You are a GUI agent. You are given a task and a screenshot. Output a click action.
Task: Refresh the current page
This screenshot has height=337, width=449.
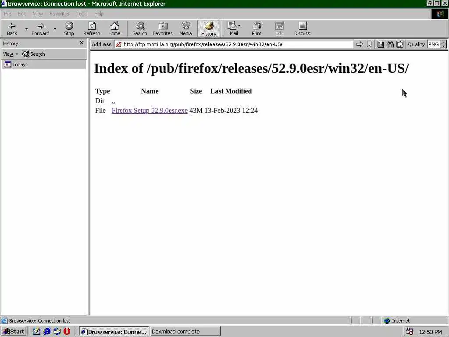92,29
